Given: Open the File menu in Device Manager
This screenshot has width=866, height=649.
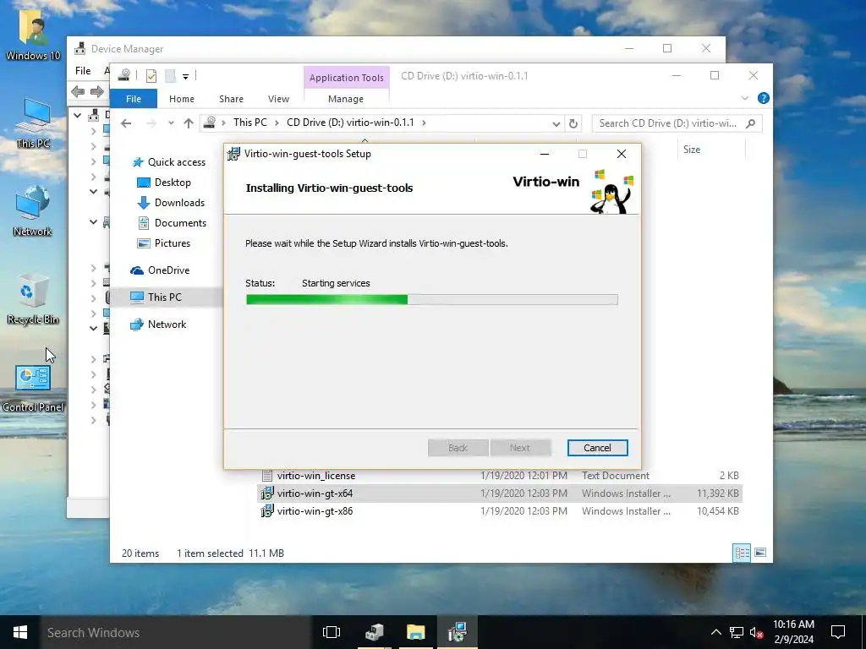Looking at the screenshot, I should [83, 71].
